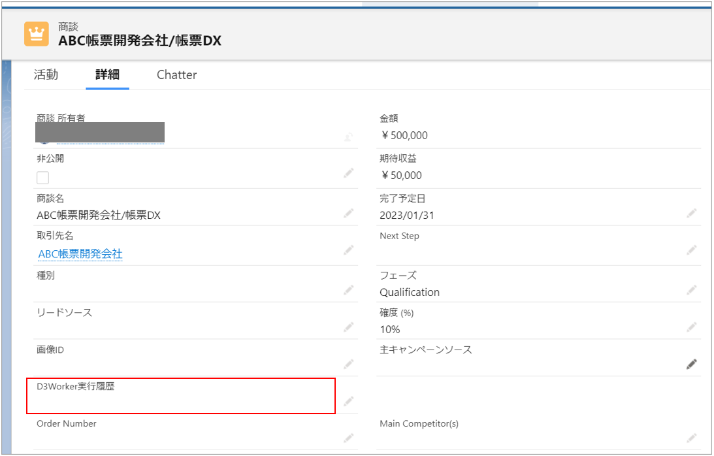Click the pencil icon for D3Worker実行履歴

349,400
